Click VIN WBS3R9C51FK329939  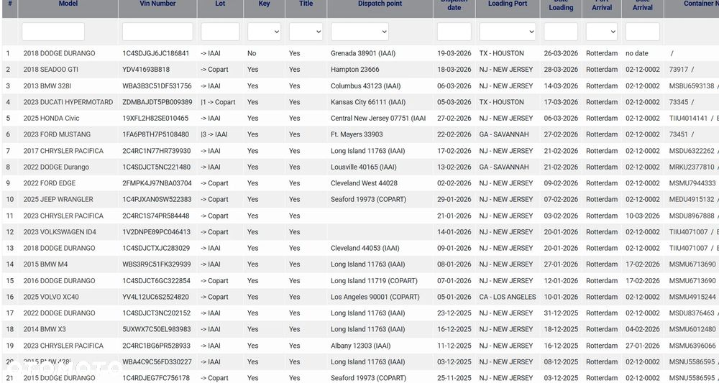tap(156, 264)
